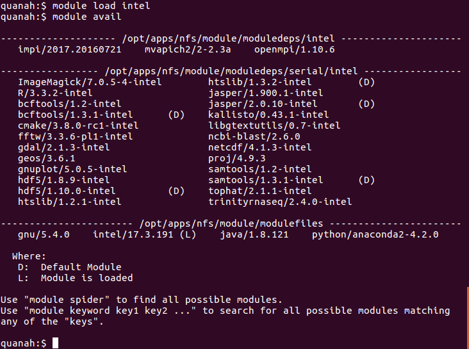
Task: Click the impi/2017.20160721 entry
Action: [70, 49]
